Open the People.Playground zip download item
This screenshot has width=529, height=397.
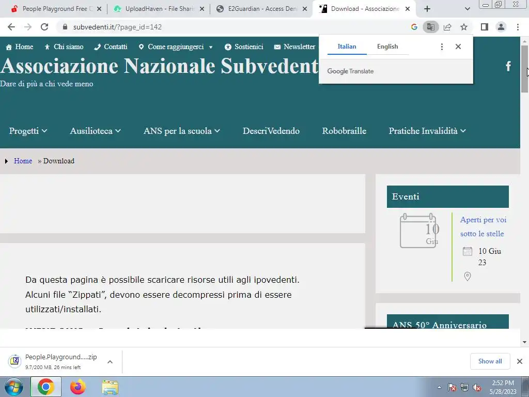61,361
